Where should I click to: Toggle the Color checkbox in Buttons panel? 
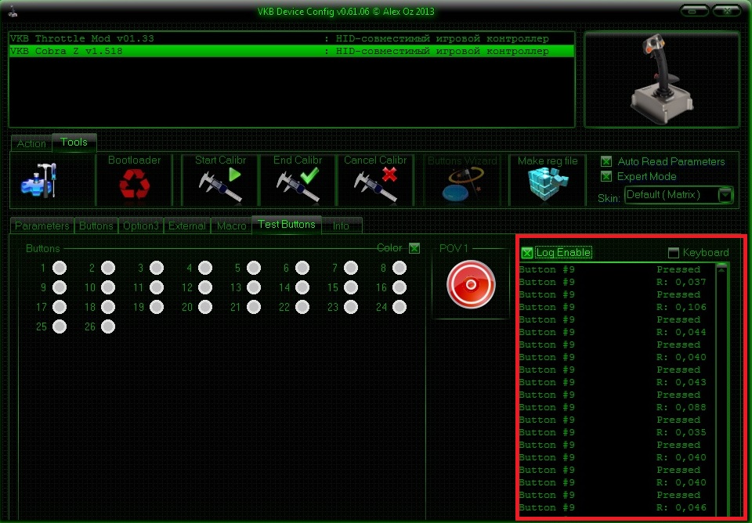(x=414, y=248)
